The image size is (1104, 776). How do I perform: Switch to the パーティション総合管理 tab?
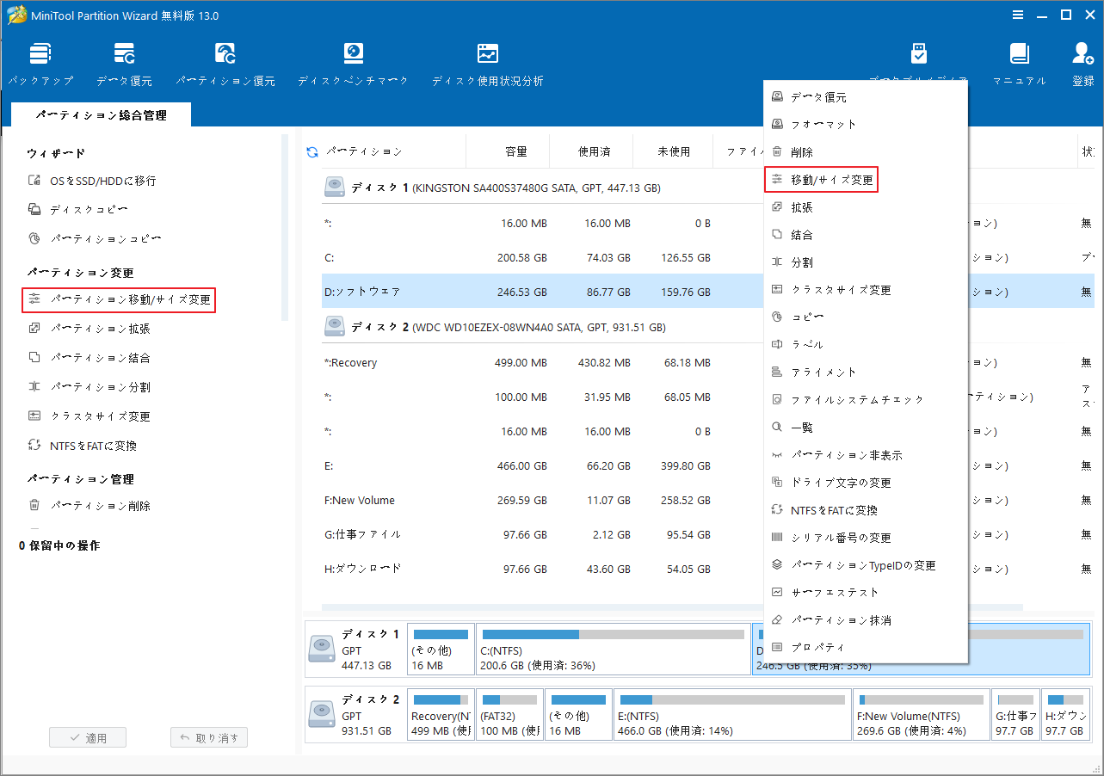click(x=101, y=113)
